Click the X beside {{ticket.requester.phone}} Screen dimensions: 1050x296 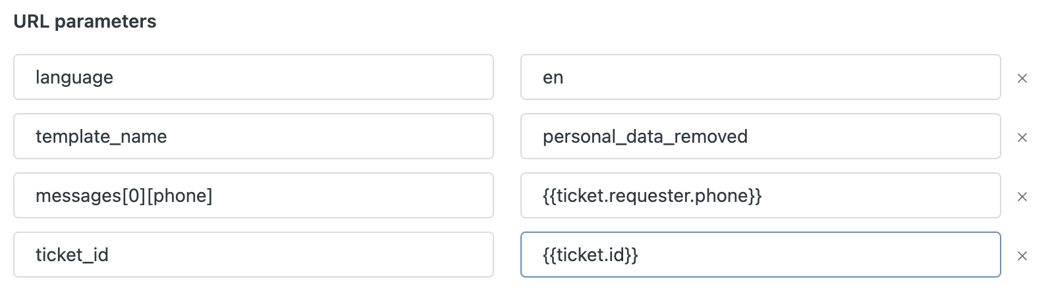pos(1022,197)
